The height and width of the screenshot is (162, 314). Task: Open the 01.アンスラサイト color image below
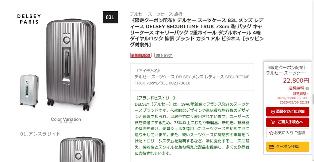point(82,149)
